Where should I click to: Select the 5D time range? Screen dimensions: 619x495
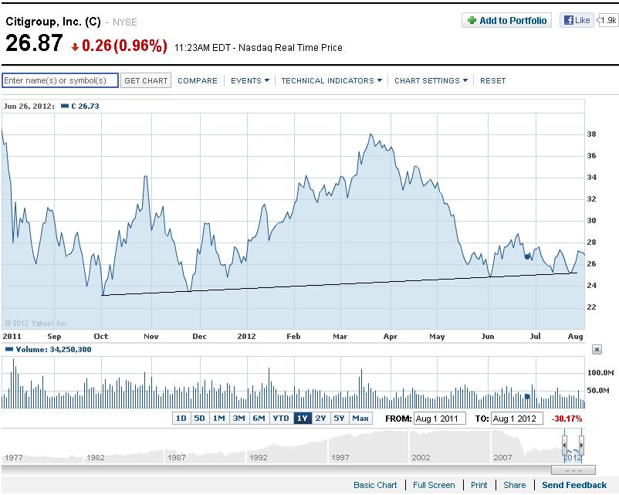coord(200,418)
